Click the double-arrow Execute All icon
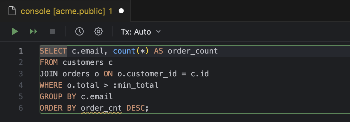Image resolution: width=350 pixels, height=122 pixels. [34, 31]
